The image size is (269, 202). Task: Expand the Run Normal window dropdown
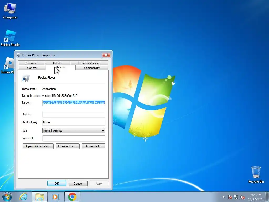pyautogui.click(x=74, y=130)
